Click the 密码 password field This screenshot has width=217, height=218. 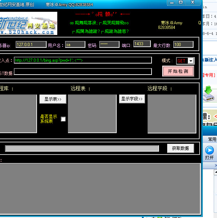tap(109, 44)
